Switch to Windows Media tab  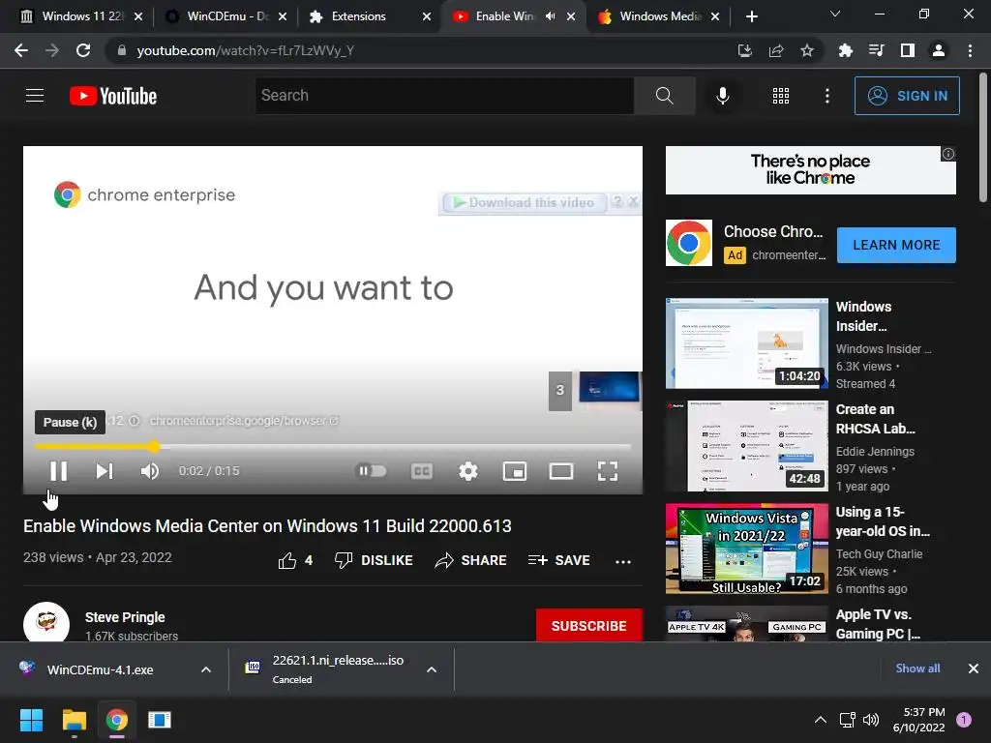(658, 16)
